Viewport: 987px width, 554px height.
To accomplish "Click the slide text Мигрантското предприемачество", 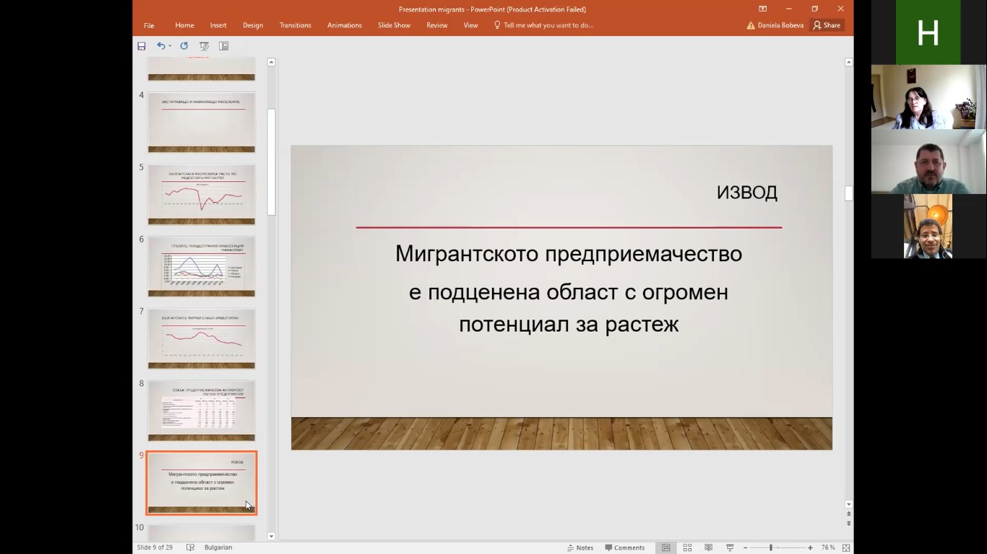I will 569,254.
